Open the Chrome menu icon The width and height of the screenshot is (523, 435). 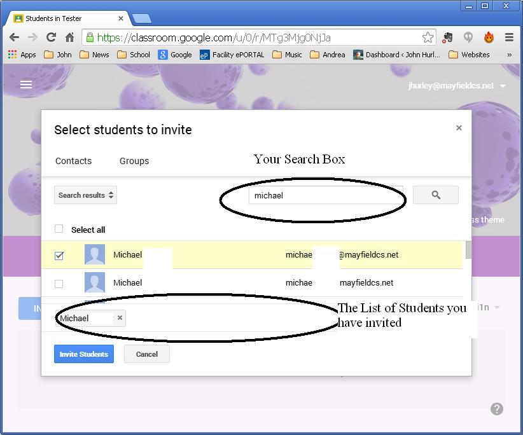(x=509, y=38)
